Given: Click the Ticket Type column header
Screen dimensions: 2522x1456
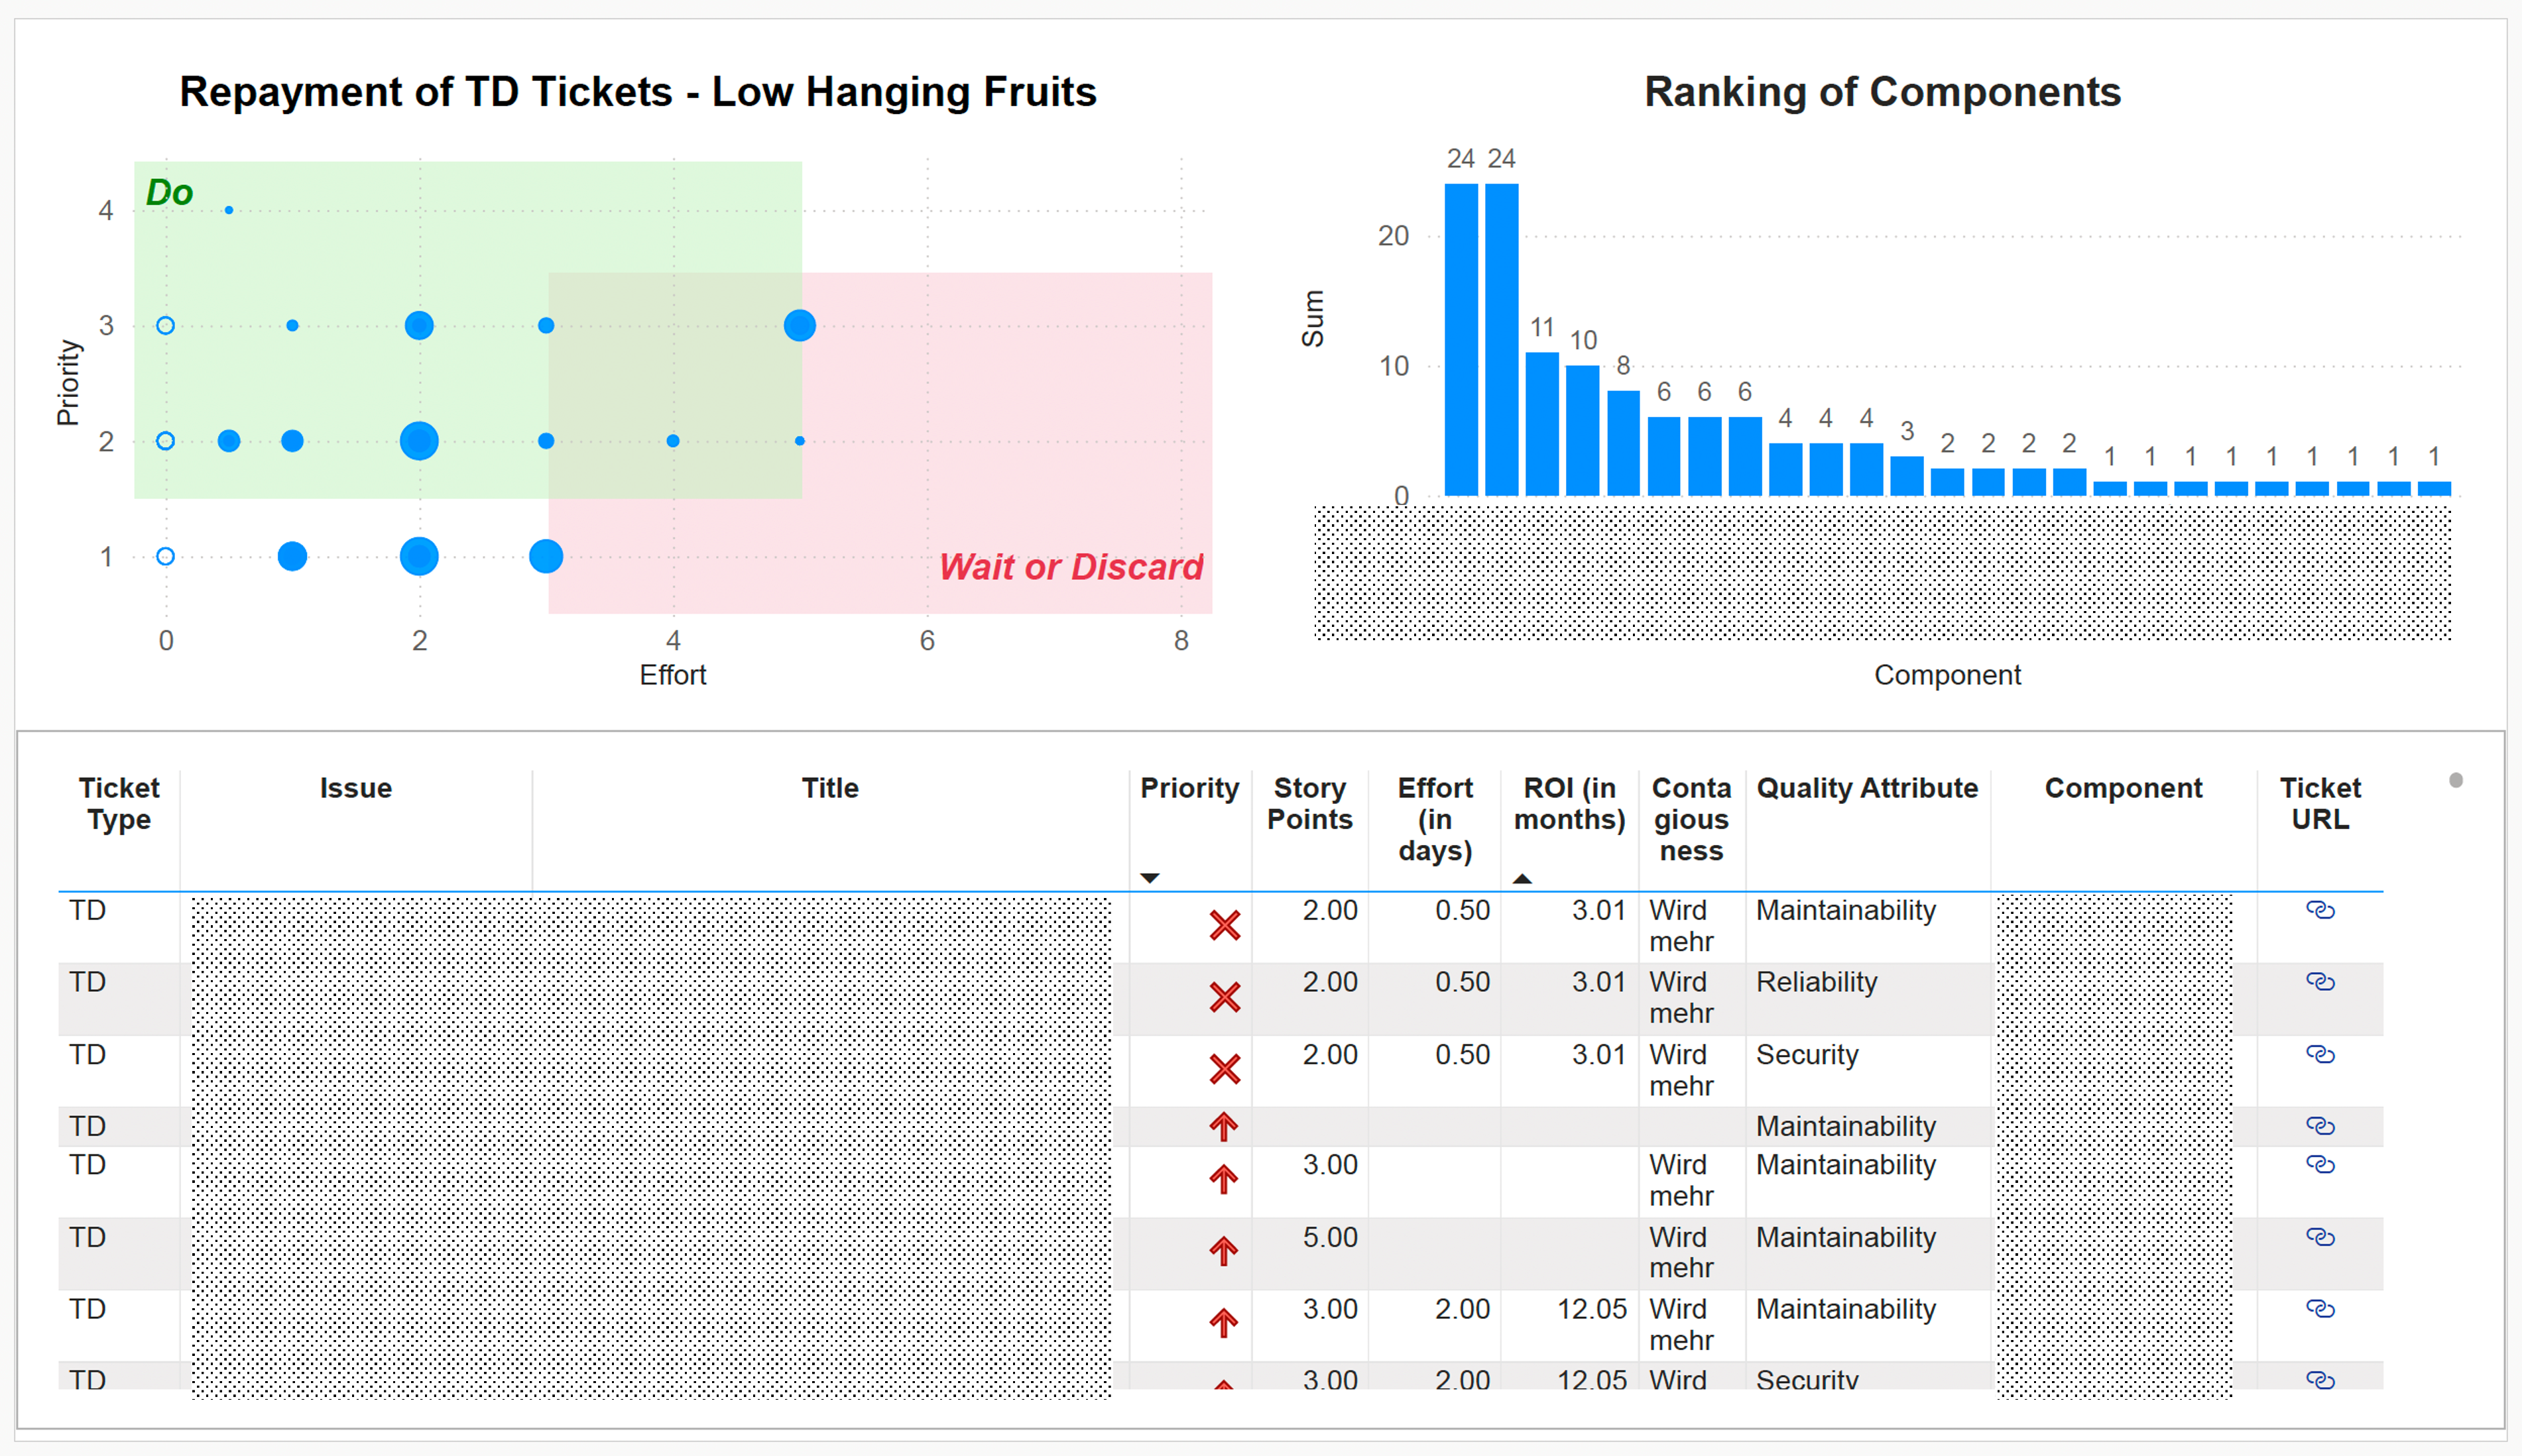Looking at the screenshot, I should click(118, 804).
